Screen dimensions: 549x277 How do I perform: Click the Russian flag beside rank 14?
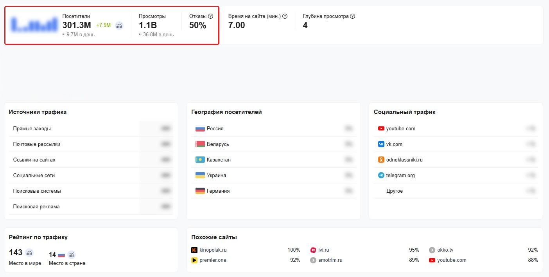pos(61,255)
